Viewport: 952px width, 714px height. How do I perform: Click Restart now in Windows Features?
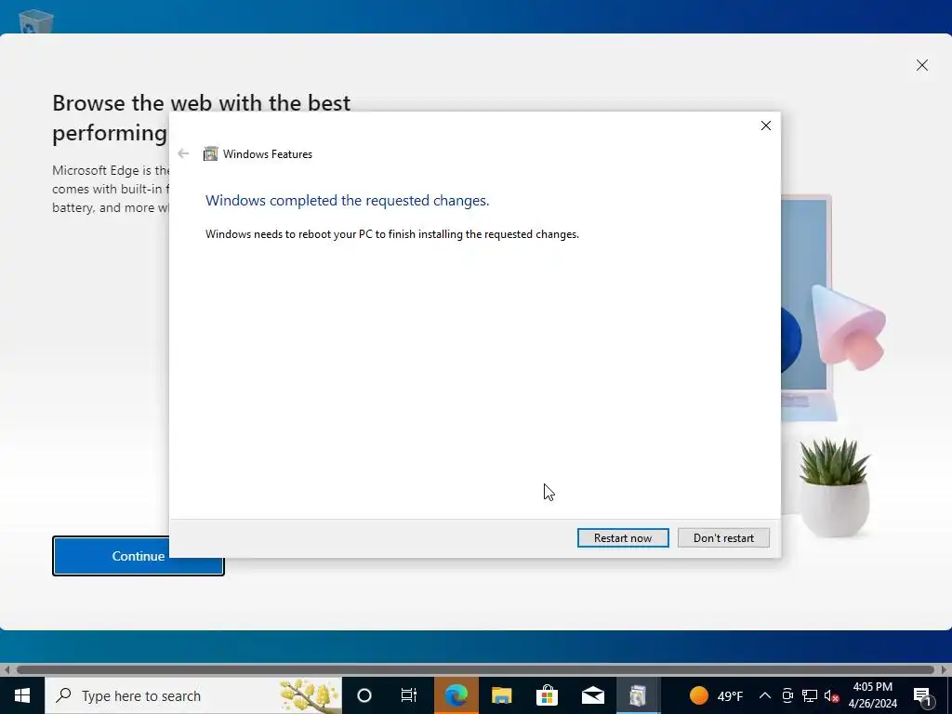pos(623,538)
